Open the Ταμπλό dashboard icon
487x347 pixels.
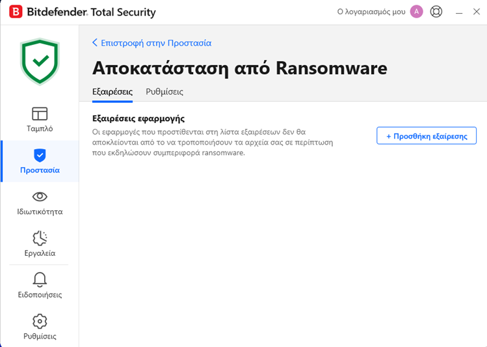pyautogui.click(x=40, y=113)
